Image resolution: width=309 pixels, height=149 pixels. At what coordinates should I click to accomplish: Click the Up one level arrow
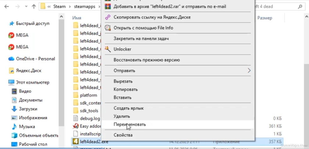(34, 7)
